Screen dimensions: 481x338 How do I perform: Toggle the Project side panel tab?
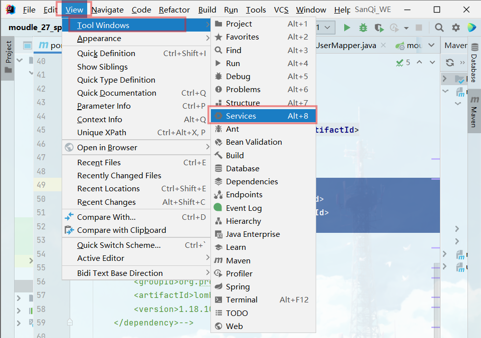coord(9,57)
